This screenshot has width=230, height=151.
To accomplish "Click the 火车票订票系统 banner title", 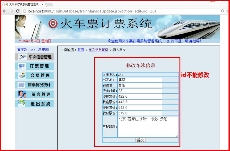I will pyautogui.click(x=106, y=24).
